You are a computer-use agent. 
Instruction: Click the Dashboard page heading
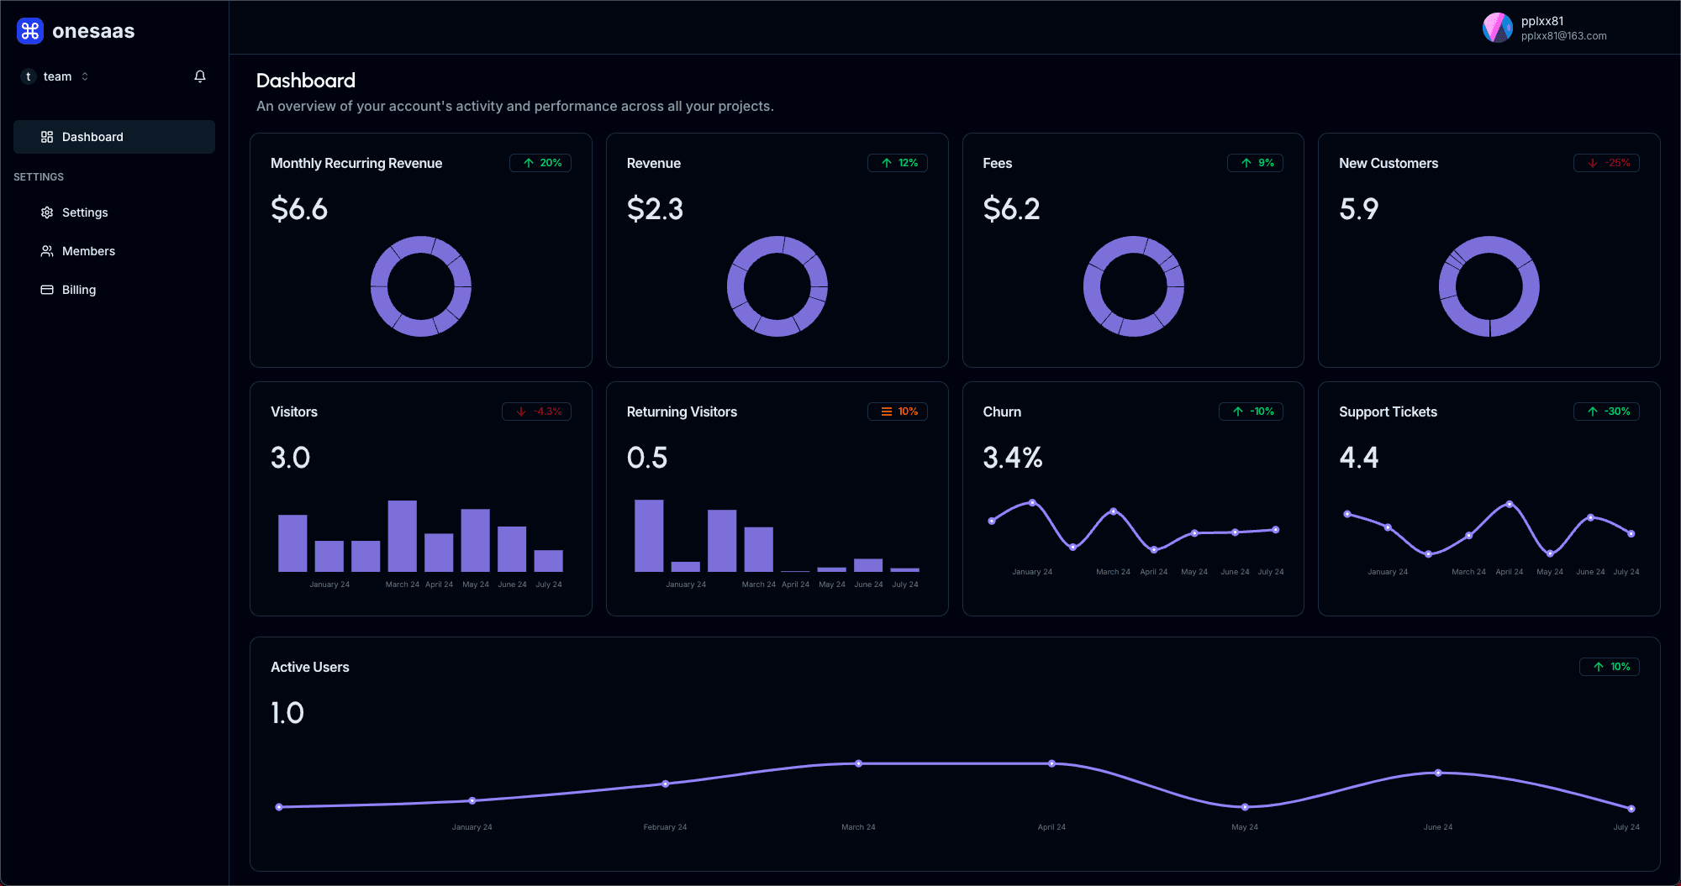coord(306,81)
